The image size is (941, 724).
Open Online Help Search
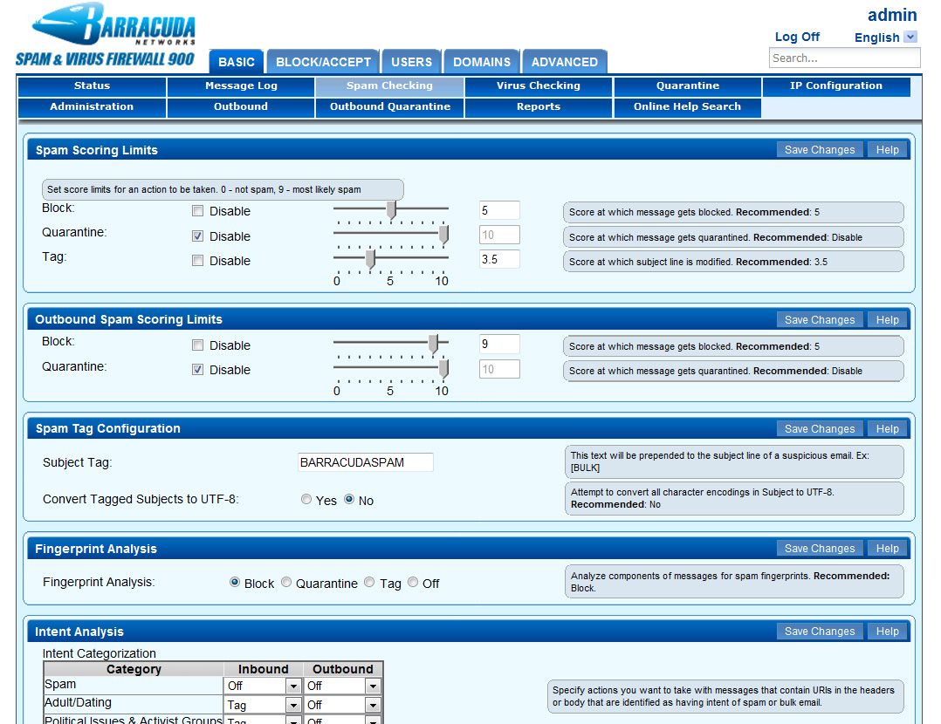(687, 106)
